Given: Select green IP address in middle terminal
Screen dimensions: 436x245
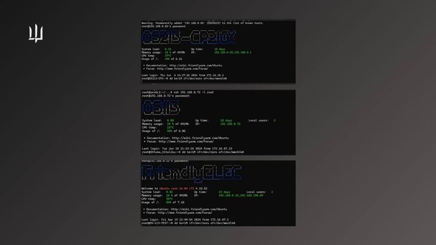Looking at the screenshot, I should (x=230, y=124).
